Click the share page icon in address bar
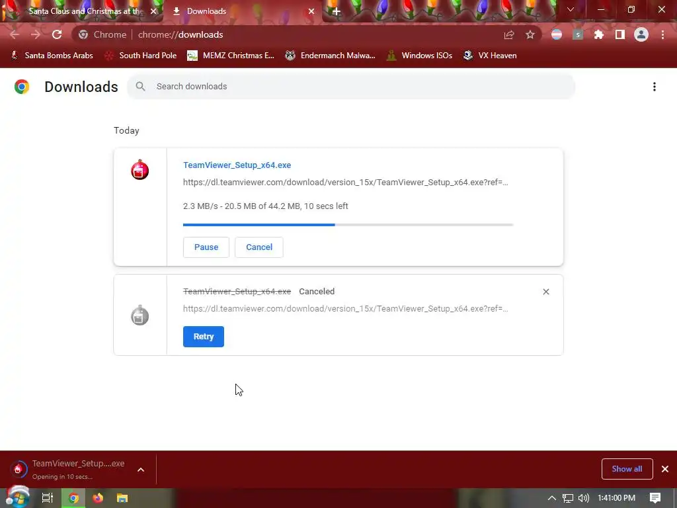Screen dimensions: 677x508 click(x=509, y=34)
